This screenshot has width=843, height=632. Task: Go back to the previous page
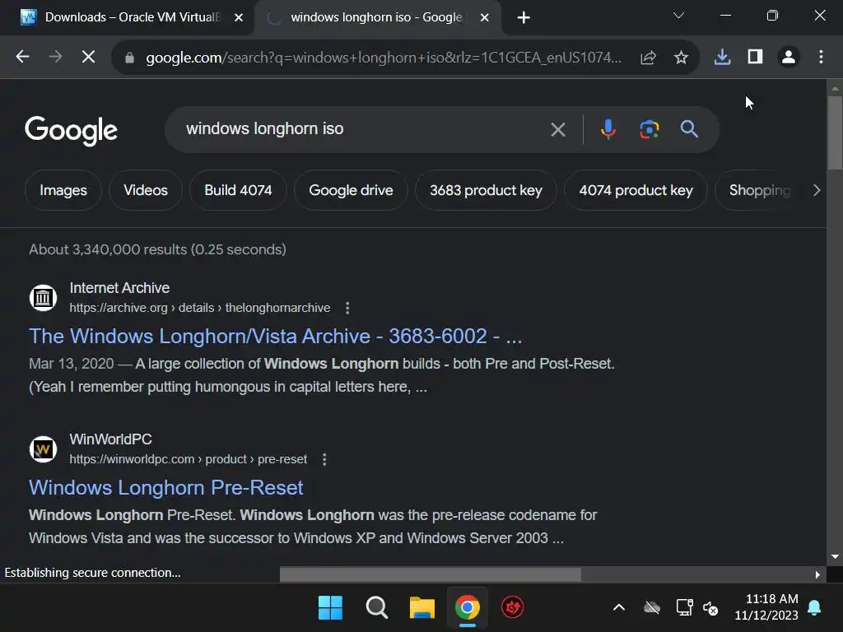[22, 57]
